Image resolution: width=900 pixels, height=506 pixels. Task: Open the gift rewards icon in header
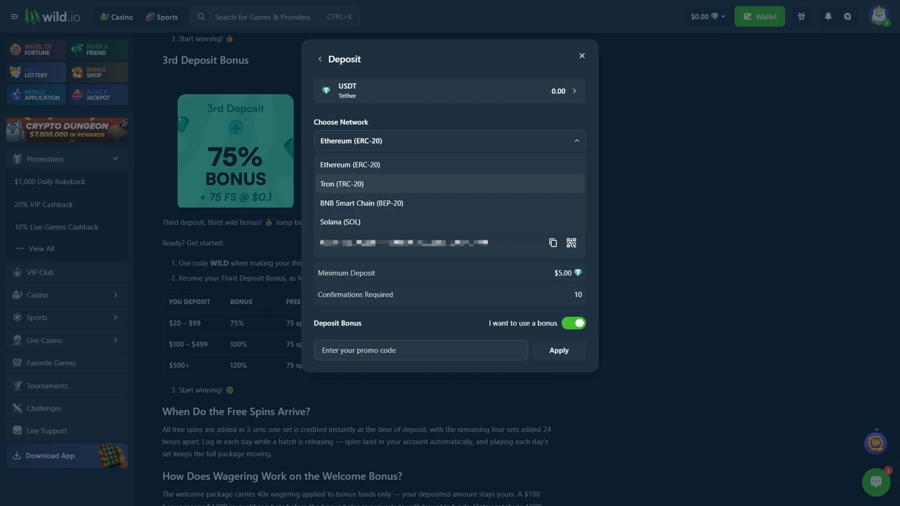coord(801,16)
